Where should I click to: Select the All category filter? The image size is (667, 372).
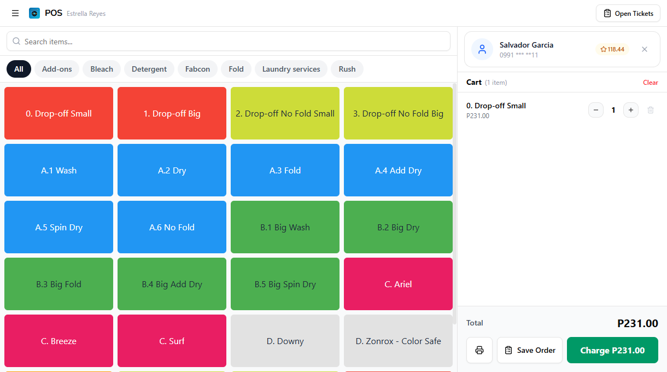(19, 69)
